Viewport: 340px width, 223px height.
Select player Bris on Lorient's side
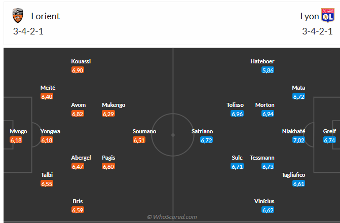(x=78, y=201)
